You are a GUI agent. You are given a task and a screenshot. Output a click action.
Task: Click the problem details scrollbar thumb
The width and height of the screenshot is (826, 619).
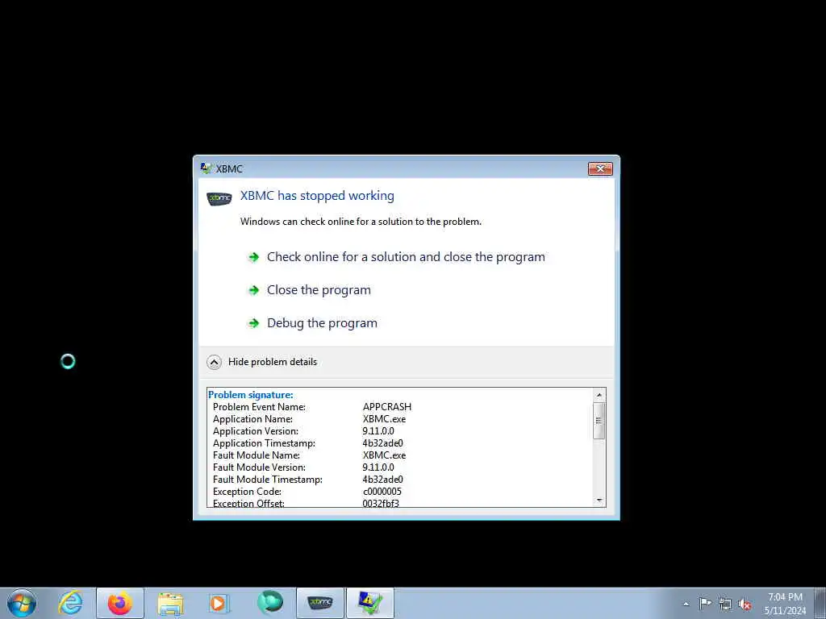tap(599, 420)
